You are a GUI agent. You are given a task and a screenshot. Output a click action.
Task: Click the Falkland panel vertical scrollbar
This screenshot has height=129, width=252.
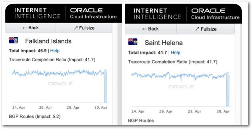(115, 74)
